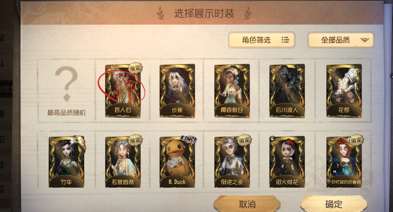
Task: Click the 限定 badge on 哲人石
Action: click(x=135, y=68)
